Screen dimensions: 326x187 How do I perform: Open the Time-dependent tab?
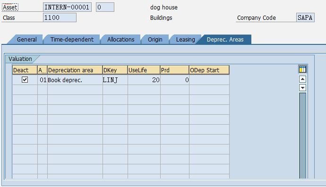72,40
